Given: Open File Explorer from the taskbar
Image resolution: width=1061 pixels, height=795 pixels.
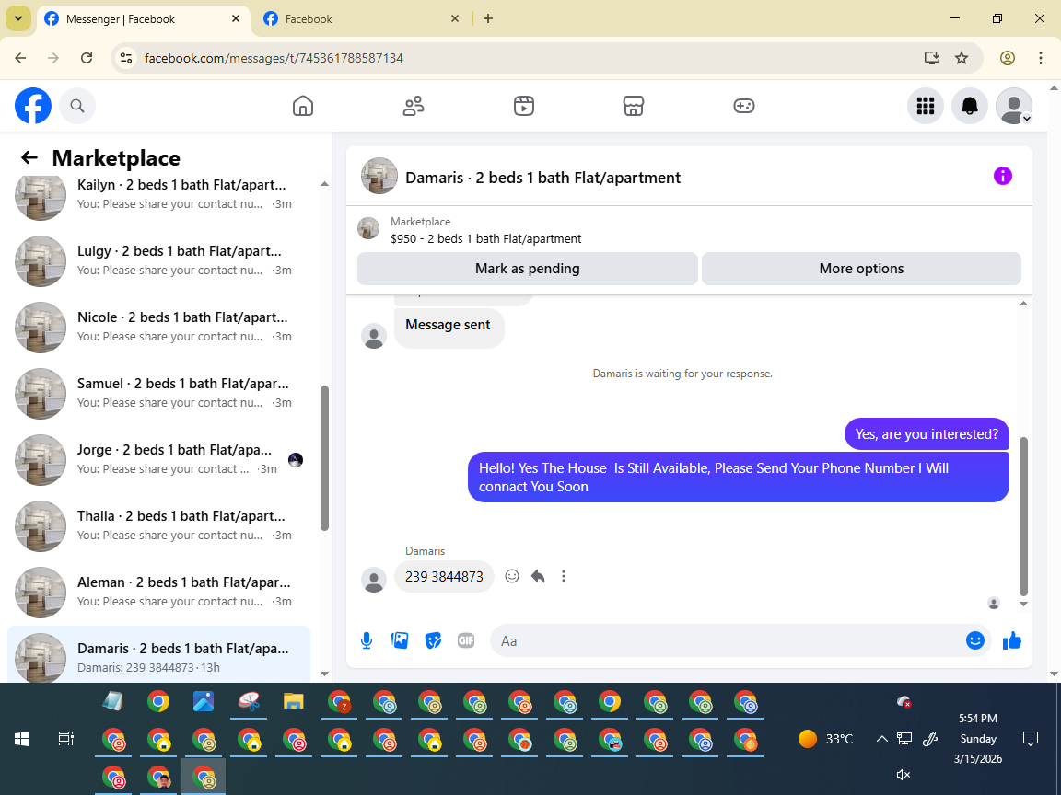Looking at the screenshot, I should pos(293,702).
